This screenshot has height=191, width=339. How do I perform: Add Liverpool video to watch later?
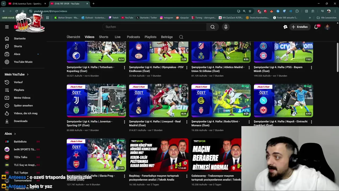click(184, 88)
